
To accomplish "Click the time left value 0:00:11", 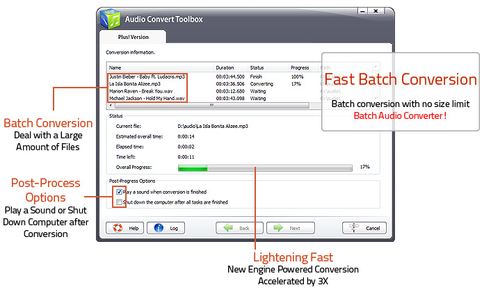I will pyautogui.click(x=186, y=157).
